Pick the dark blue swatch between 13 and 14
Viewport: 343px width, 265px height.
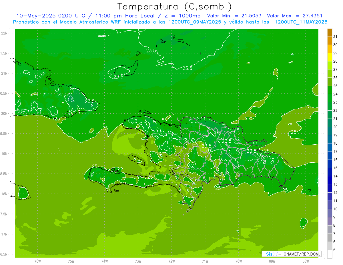click(x=330, y=180)
